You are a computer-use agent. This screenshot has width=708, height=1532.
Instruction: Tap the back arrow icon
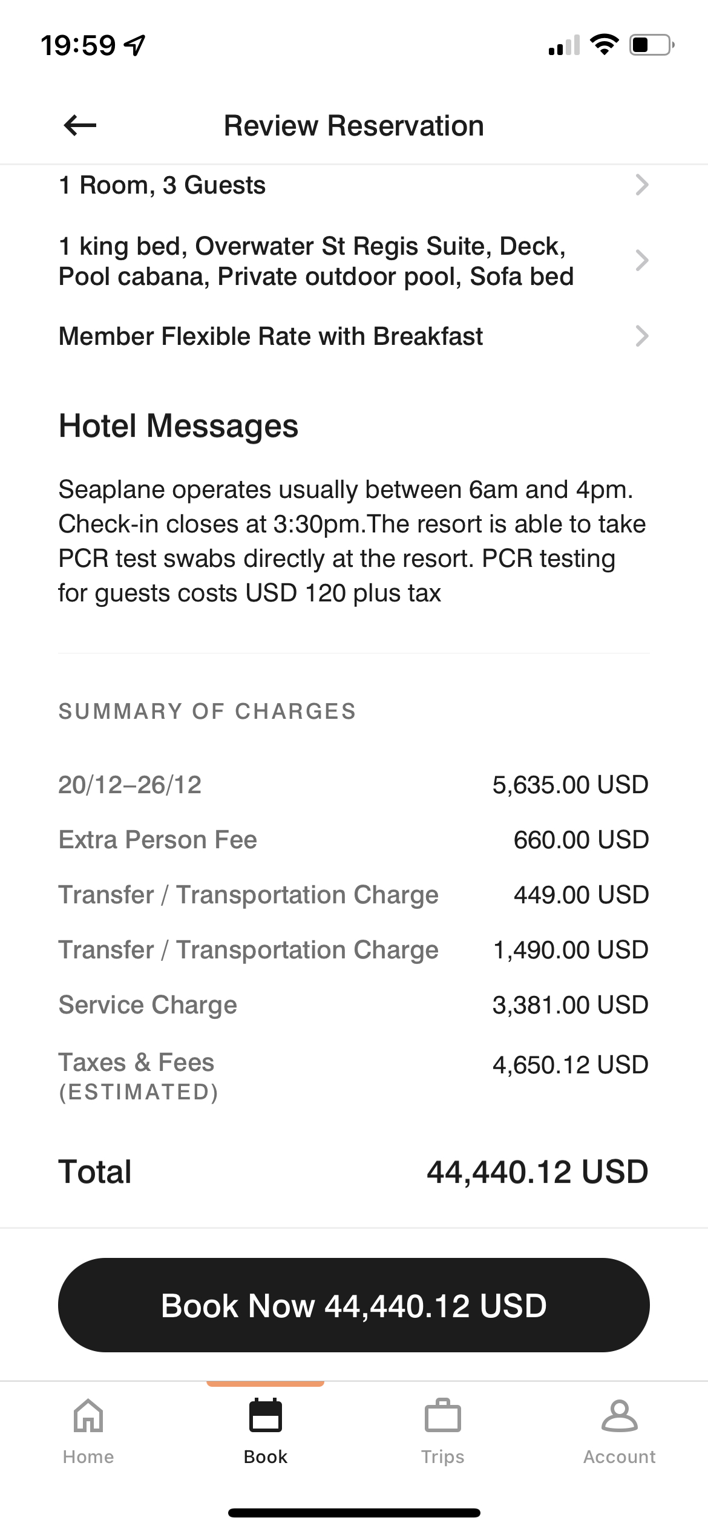tap(80, 126)
